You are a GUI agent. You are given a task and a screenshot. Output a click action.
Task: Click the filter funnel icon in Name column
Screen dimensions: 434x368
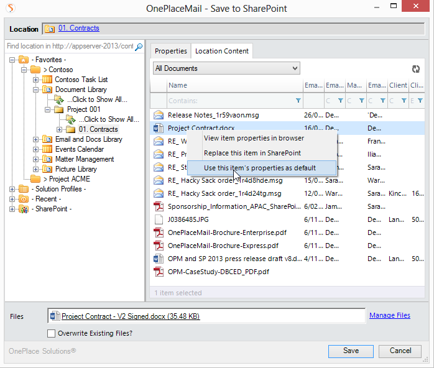coord(298,101)
